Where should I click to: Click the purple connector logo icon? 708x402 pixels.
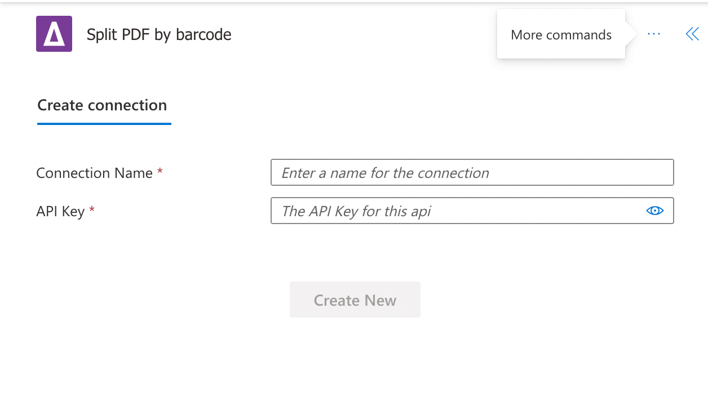(54, 34)
